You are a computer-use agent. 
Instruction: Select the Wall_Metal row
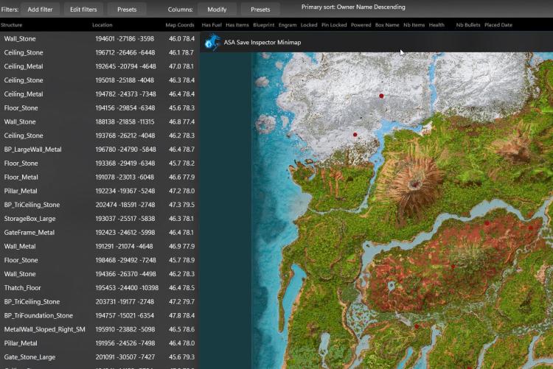(100, 246)
